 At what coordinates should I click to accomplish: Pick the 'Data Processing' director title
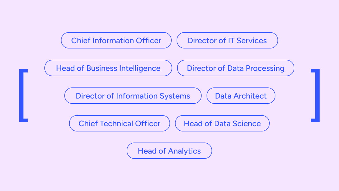(235, 68)
